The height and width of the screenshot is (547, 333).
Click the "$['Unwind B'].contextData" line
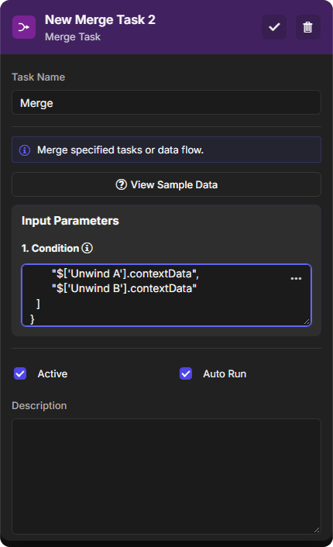coord(124,288)
